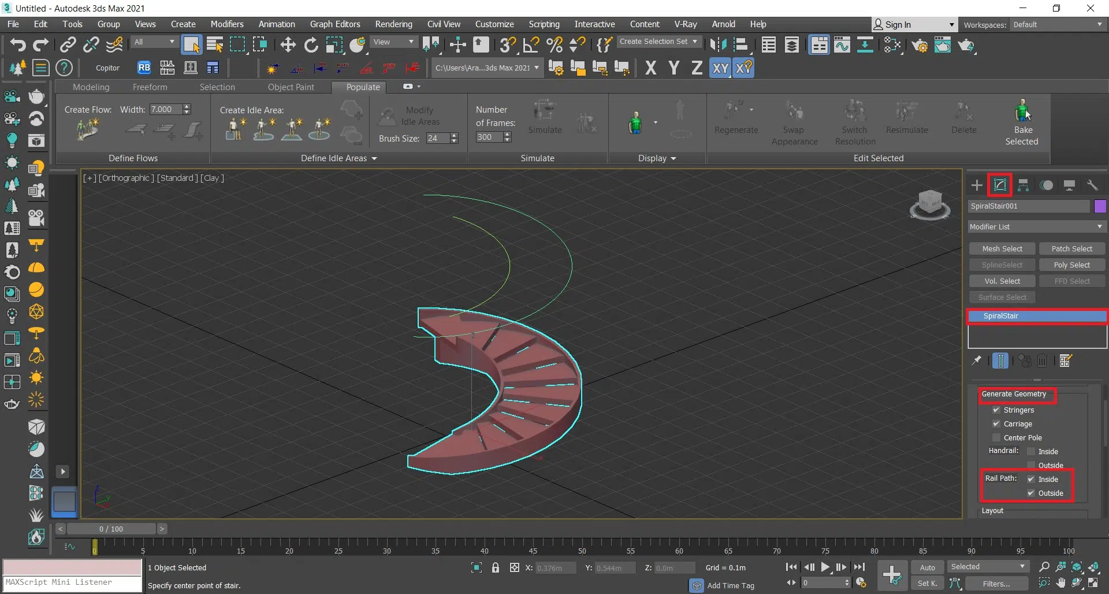Expand the Modifier List dropdown
The width and height of the screenshot is (1109, 594).
1036,227
